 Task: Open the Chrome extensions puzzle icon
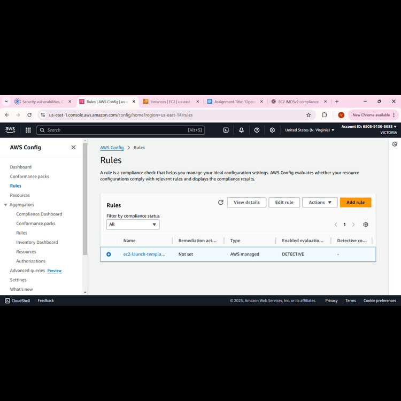[x=325, y=115]
